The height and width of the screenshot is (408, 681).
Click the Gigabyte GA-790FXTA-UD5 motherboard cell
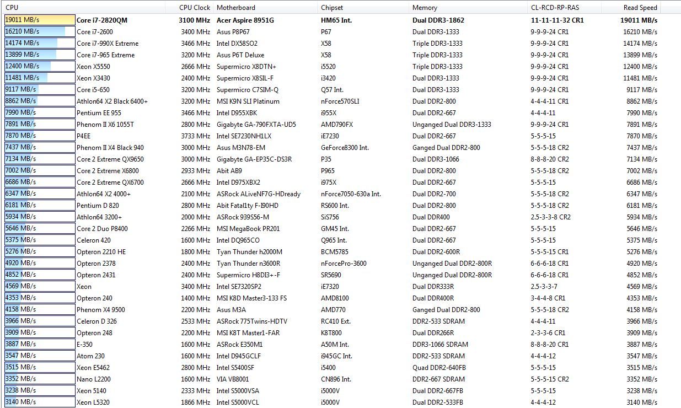pos(256,125)
